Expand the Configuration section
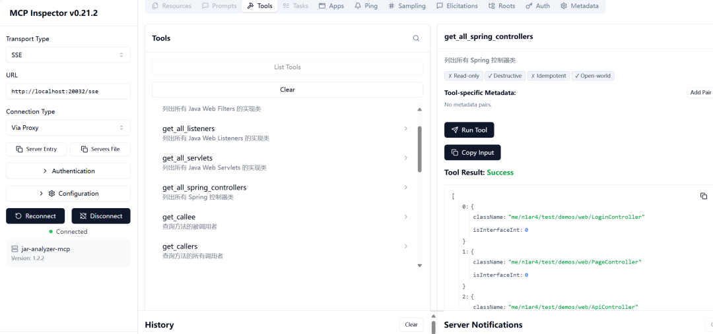Screen dimensions: 713x334 click(68, 193)
